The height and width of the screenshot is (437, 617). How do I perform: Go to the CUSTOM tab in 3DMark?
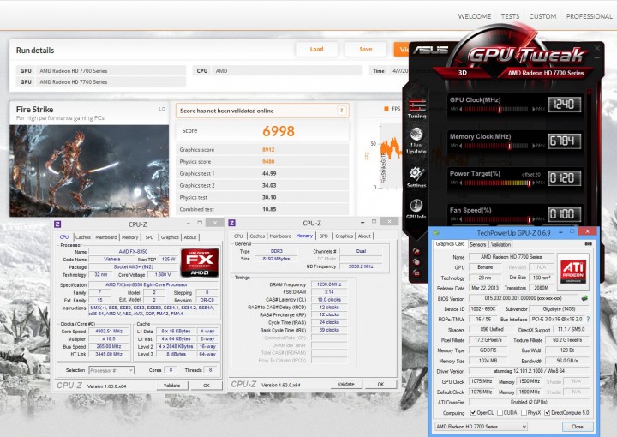pyautogui.click(x=542, y=16)
